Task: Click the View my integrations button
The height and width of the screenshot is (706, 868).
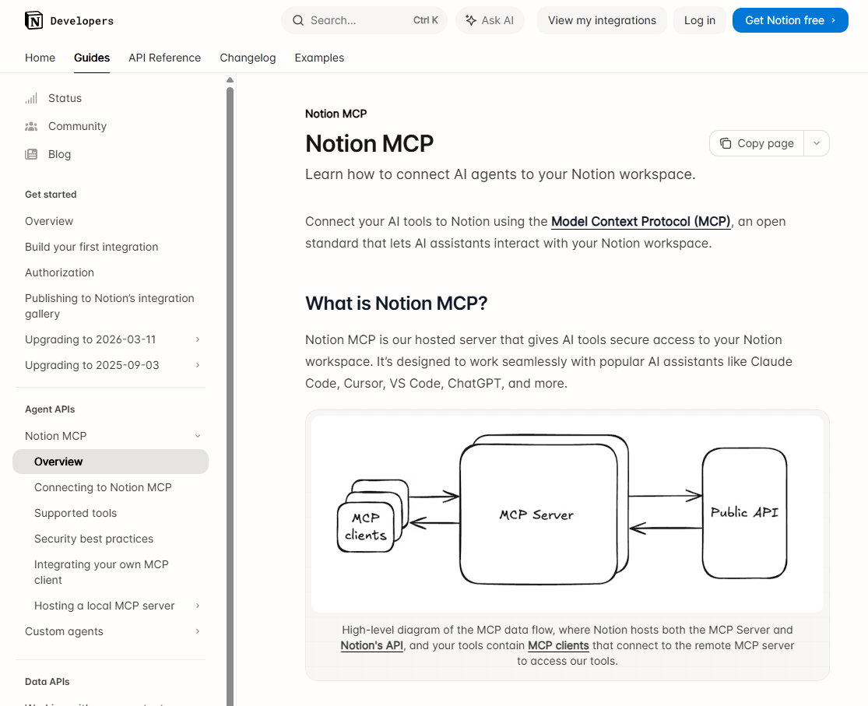Action: pos(601,20)
